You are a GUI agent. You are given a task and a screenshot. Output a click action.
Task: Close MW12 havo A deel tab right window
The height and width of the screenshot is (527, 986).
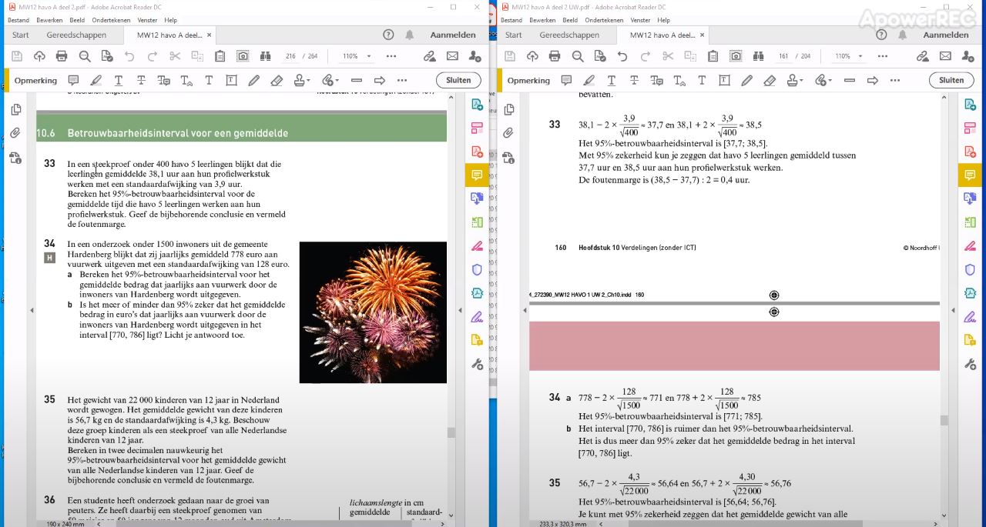702,35
